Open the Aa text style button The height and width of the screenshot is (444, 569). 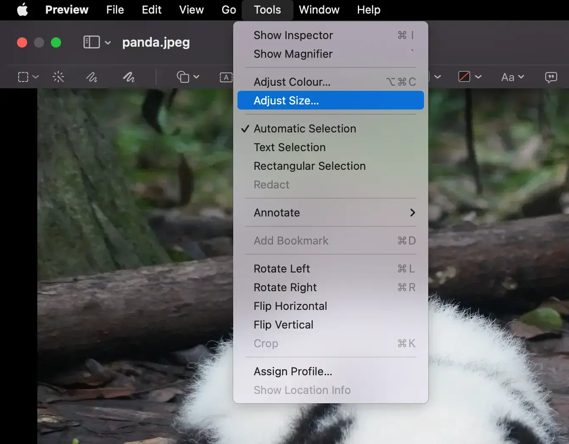click(x=508, y=77)
